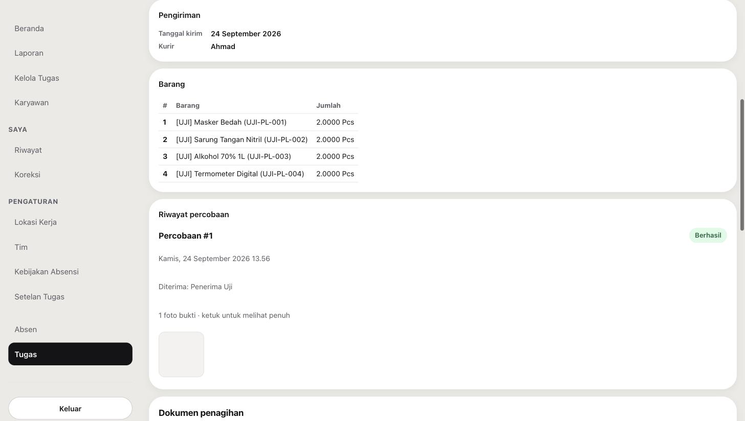Open Koreksi in the sidebar
Image resolution: width=745 pixels, height=421 pixels.
70,175
